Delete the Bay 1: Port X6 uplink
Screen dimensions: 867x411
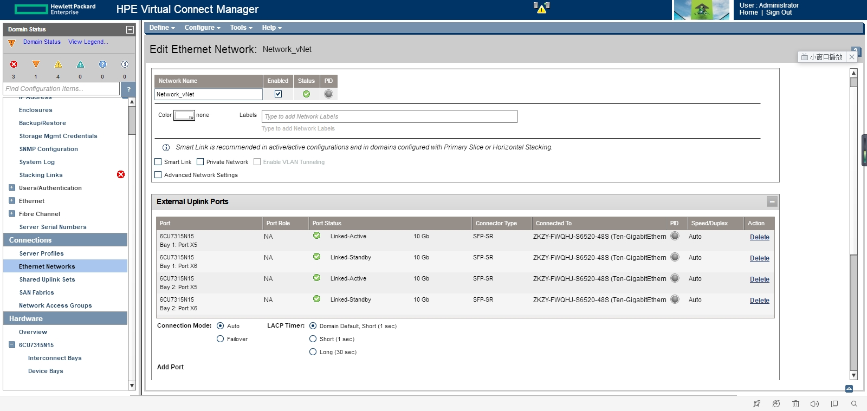point(760,258)
